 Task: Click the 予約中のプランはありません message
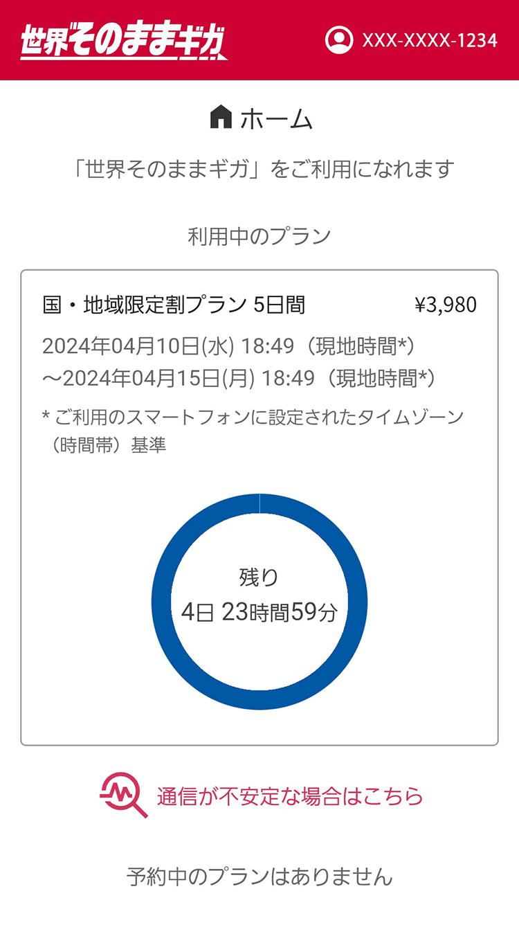point(259,877)
